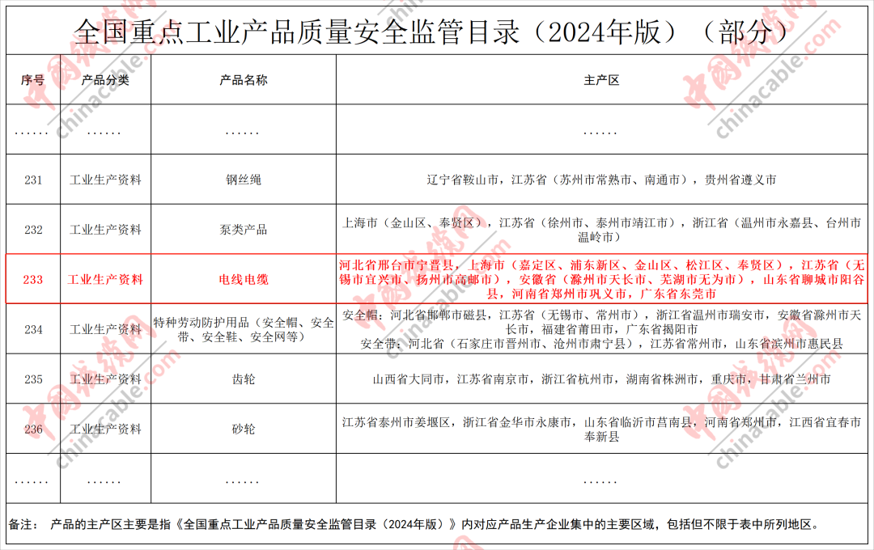Click the red product name 电线电缆

click(244, 280)
